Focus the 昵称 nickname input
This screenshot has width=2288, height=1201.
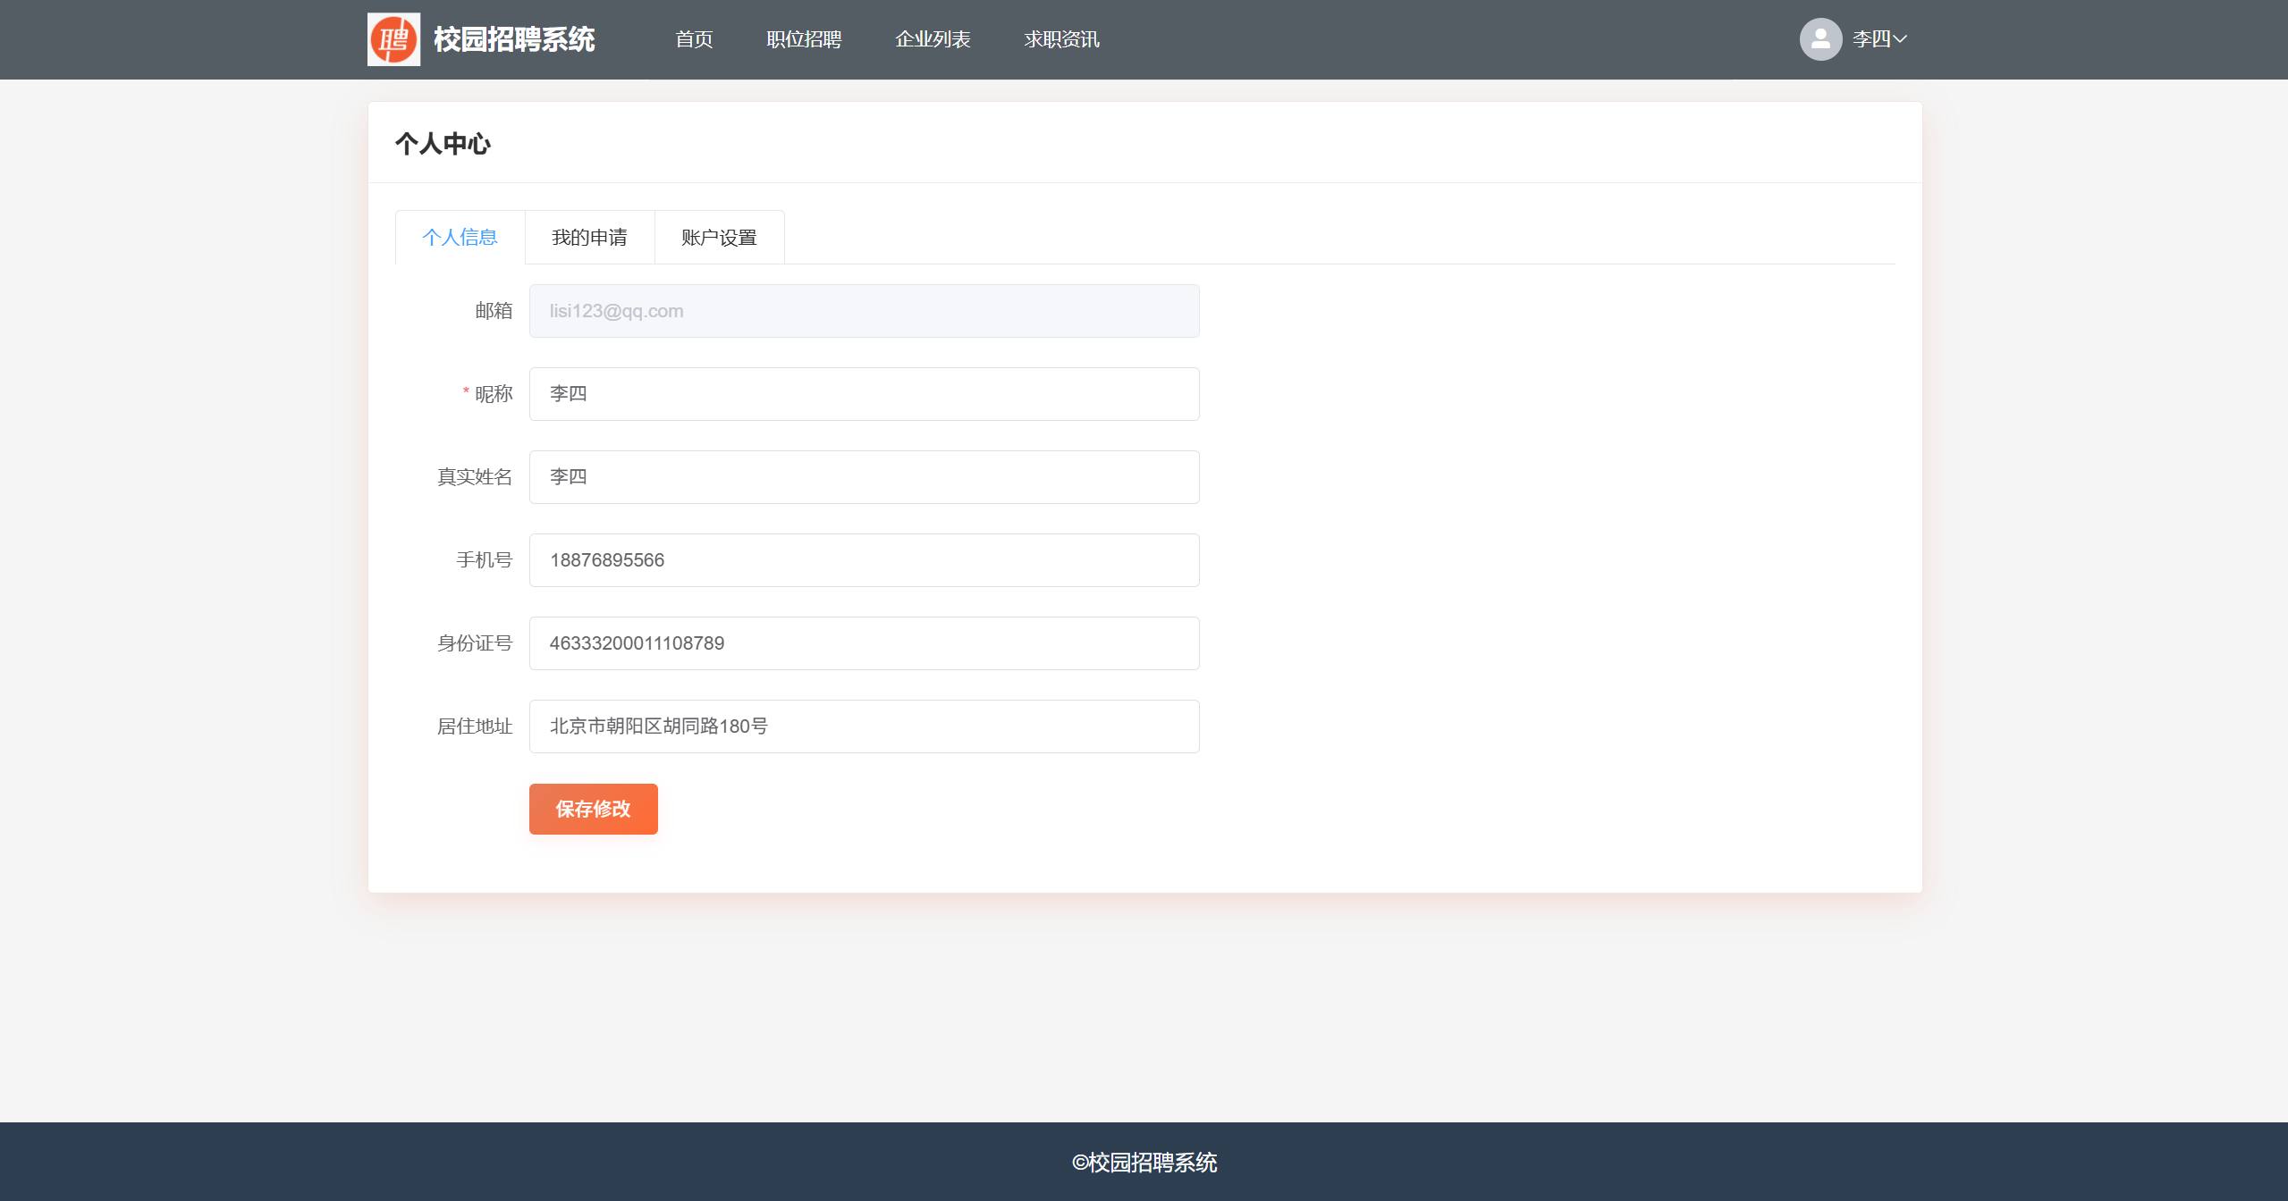(x=864, y=394)
